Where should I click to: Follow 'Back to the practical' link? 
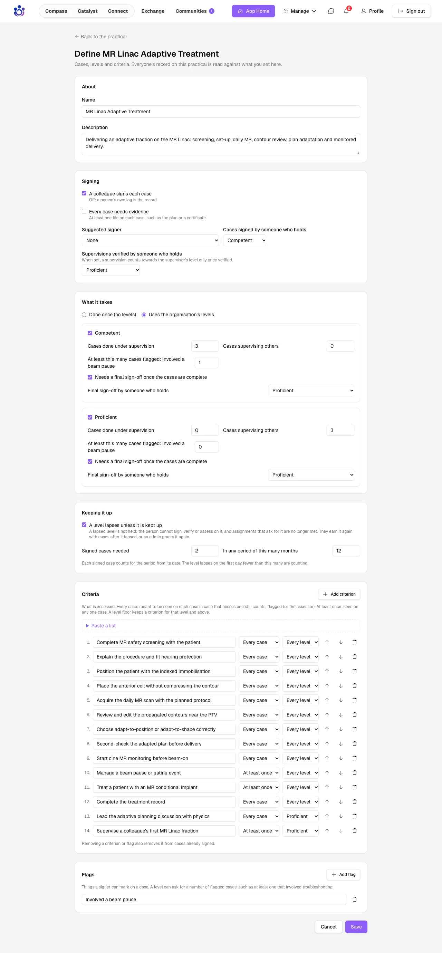100,37
